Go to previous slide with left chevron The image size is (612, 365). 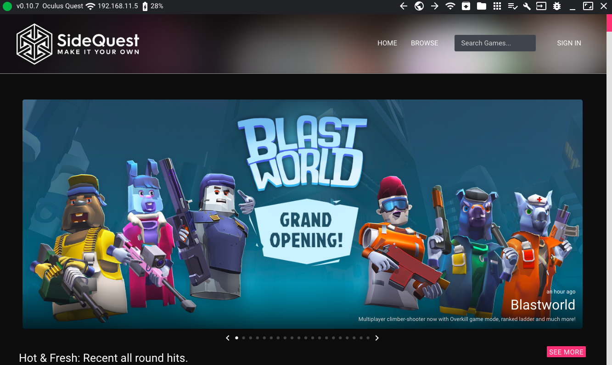point(228,337)
